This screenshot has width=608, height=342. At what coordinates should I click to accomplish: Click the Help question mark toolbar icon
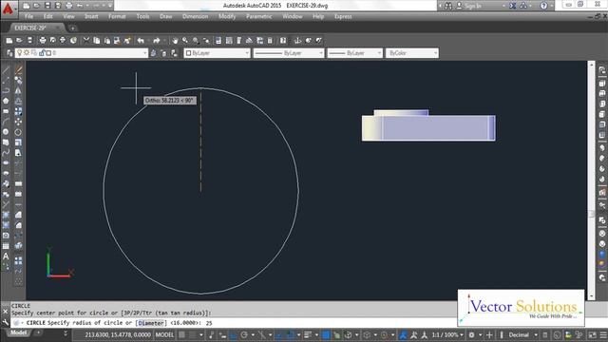(283, 40)
